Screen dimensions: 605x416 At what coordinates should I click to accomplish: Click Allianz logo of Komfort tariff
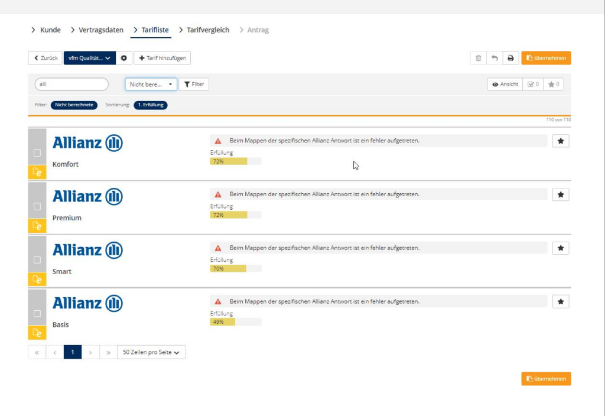[87, 143]
